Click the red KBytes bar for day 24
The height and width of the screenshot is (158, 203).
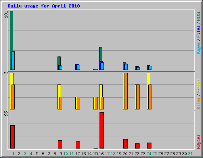coord(149,145)
